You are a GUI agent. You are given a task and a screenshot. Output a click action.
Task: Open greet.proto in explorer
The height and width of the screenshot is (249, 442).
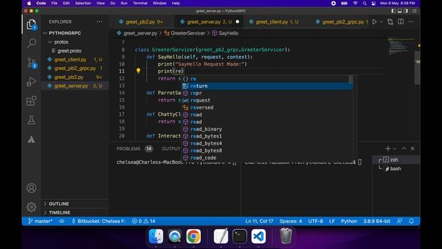pyautogui.click(x=75, y=50)
